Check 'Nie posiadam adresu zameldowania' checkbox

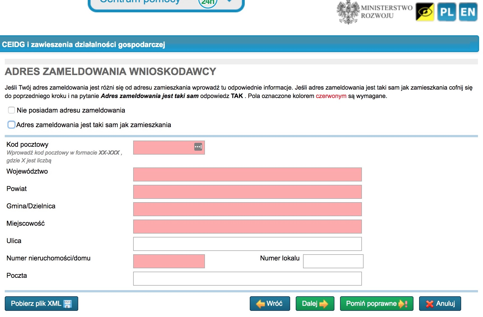tap(11, 110)
